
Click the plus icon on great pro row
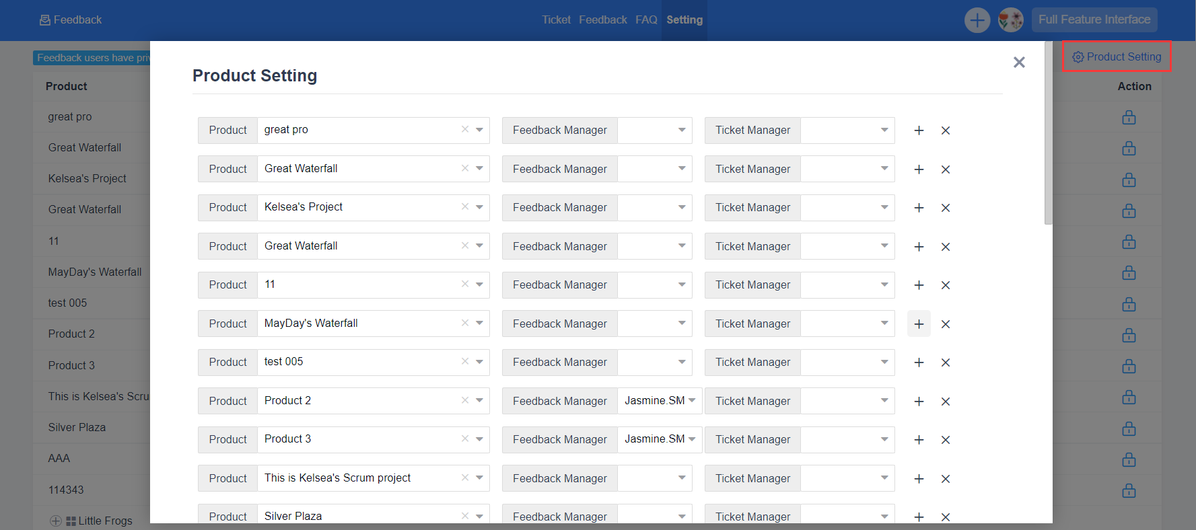pos(919,130)
